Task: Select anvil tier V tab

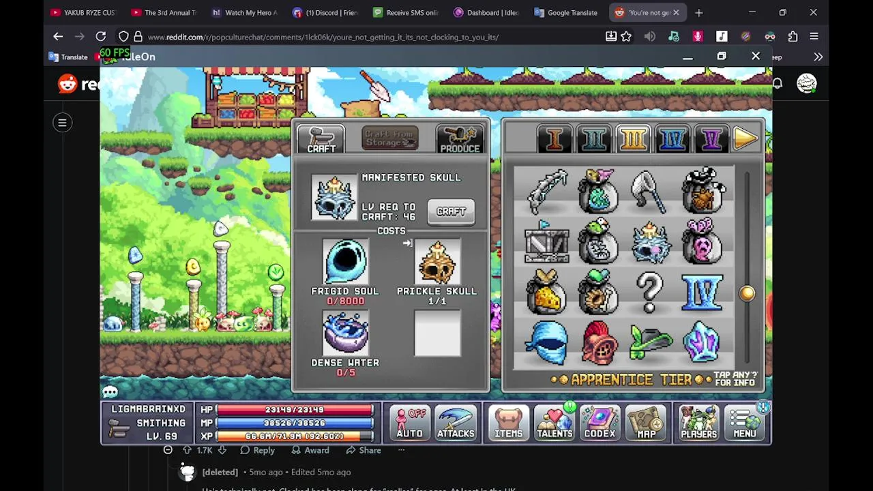Action: pyautogui.click(x=712, y=139)
